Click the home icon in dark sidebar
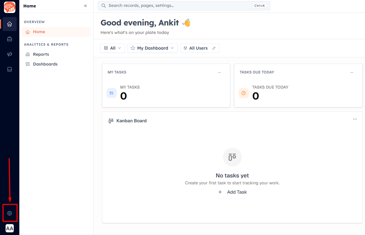The height and width of the screenshot is (235, 365). click(x=10, y=24)
